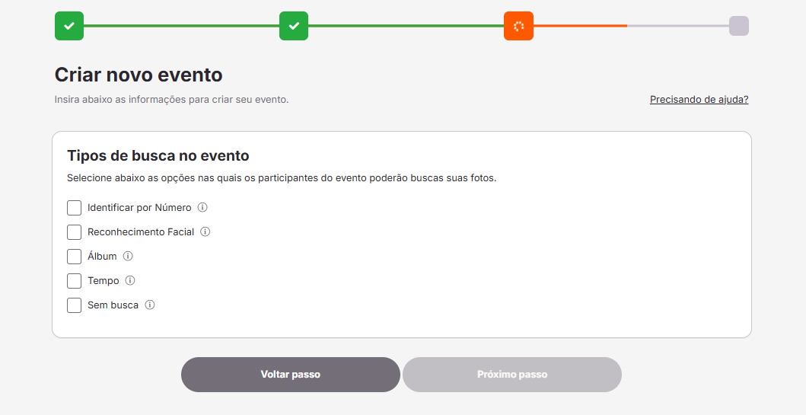Click the Próximo passo button
The width and height of the screenshot is (806, 415).
click(512, 375)
